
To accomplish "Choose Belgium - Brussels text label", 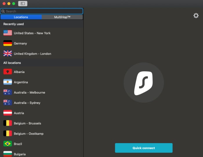I will 28,123.
